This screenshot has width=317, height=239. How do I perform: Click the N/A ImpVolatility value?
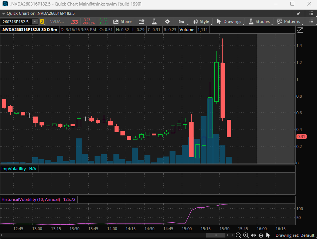tap(33, 169)
